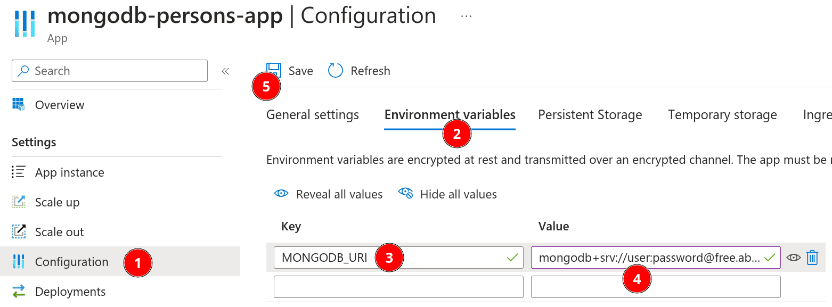The height and width of the screenshot is (307, 832).
Task: Click the Deployments arrows icon
Action: click(x=19, y=292)
